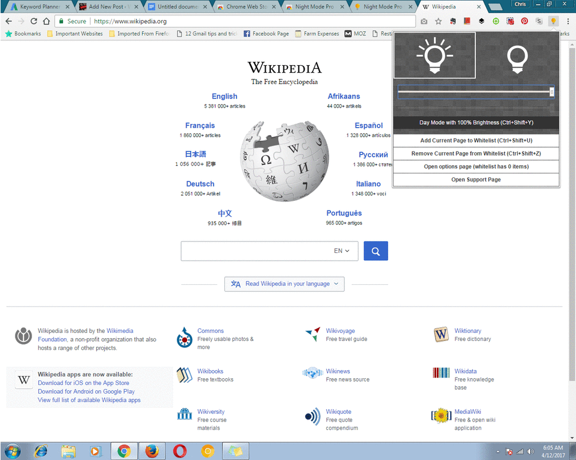The height and width of the screenshot is (460, 576).
Task: Open the Facebook Page bookmark
Action: pyautogui.click(x=266, y=33)
